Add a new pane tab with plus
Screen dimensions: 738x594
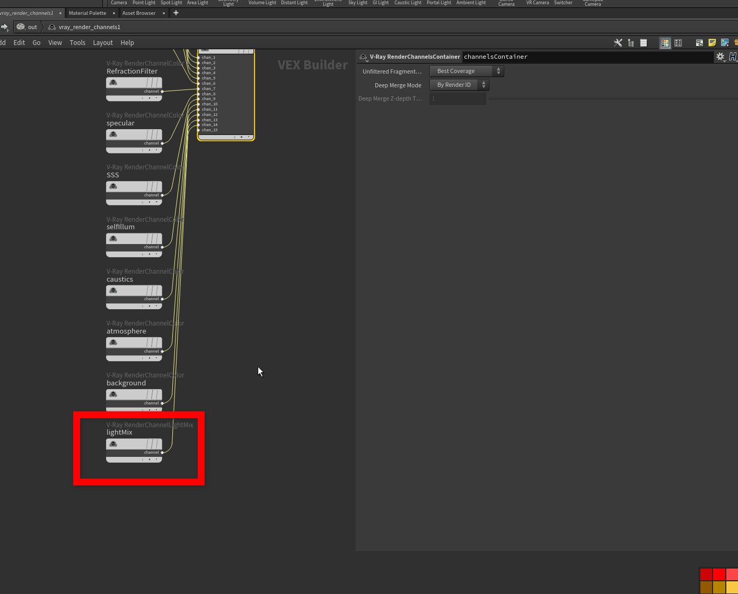click(x=176, y=13)
